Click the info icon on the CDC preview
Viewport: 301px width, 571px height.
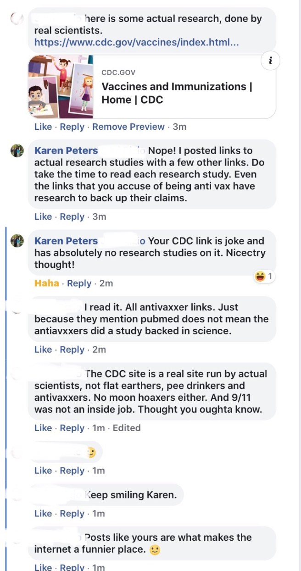click(270, 61)
